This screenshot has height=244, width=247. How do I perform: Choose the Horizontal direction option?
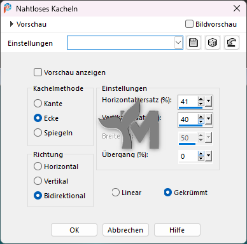38,166
